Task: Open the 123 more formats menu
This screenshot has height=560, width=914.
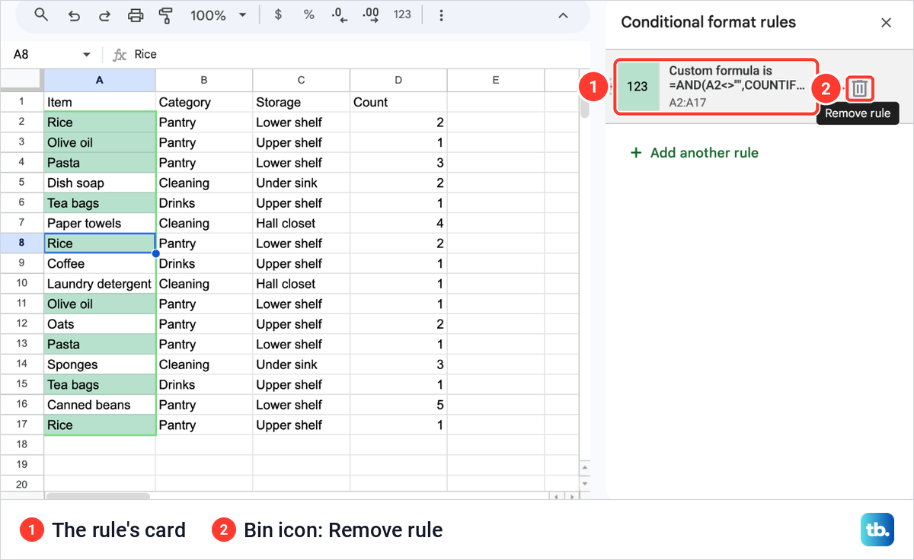Action: click(402, 15)
